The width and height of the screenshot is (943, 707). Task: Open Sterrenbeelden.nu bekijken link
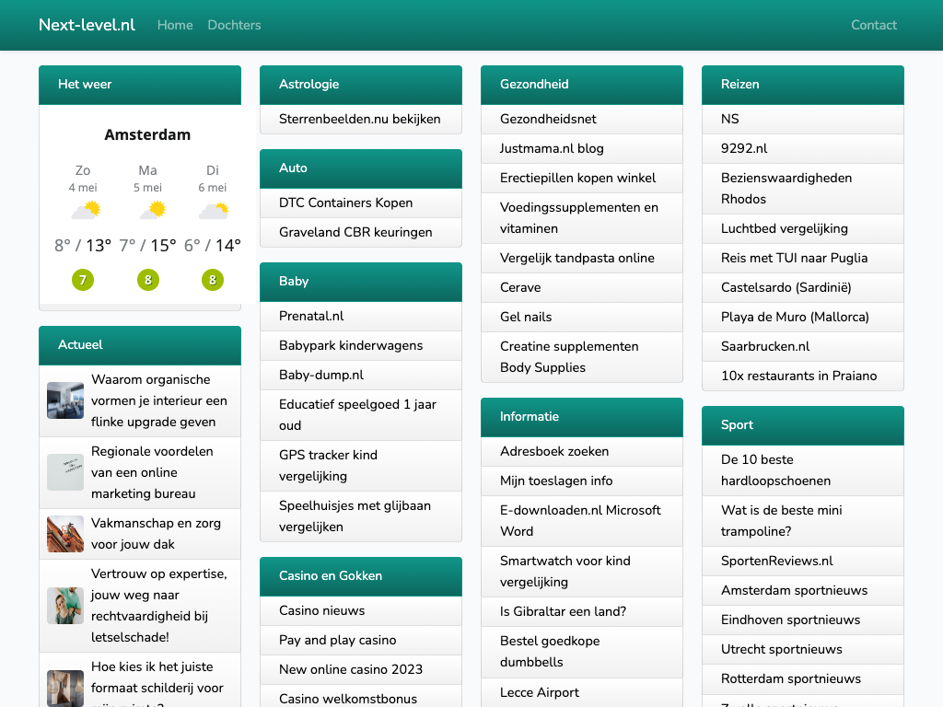[359, 119]
